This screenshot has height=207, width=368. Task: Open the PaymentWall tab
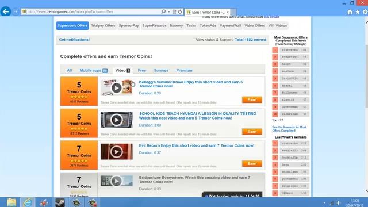(230, 25)
